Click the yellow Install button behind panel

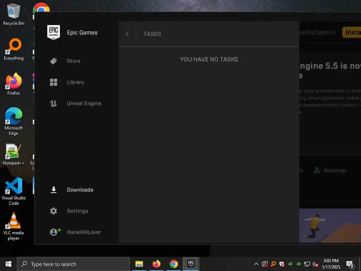[x=351, y=32]
